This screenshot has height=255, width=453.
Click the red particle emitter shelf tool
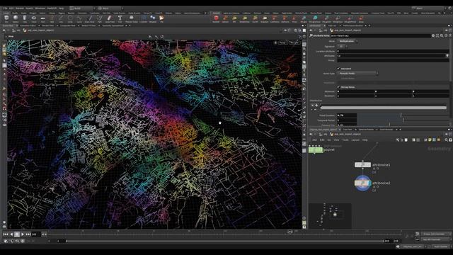click(216, 19)
